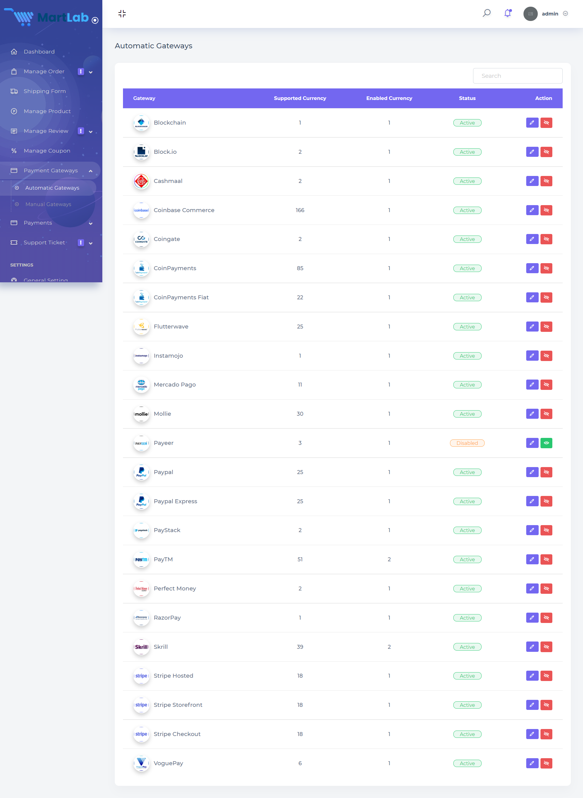Edit the Cashmaal gateway
Viewport: 583px width, 798px height.
tap(532, 181)
